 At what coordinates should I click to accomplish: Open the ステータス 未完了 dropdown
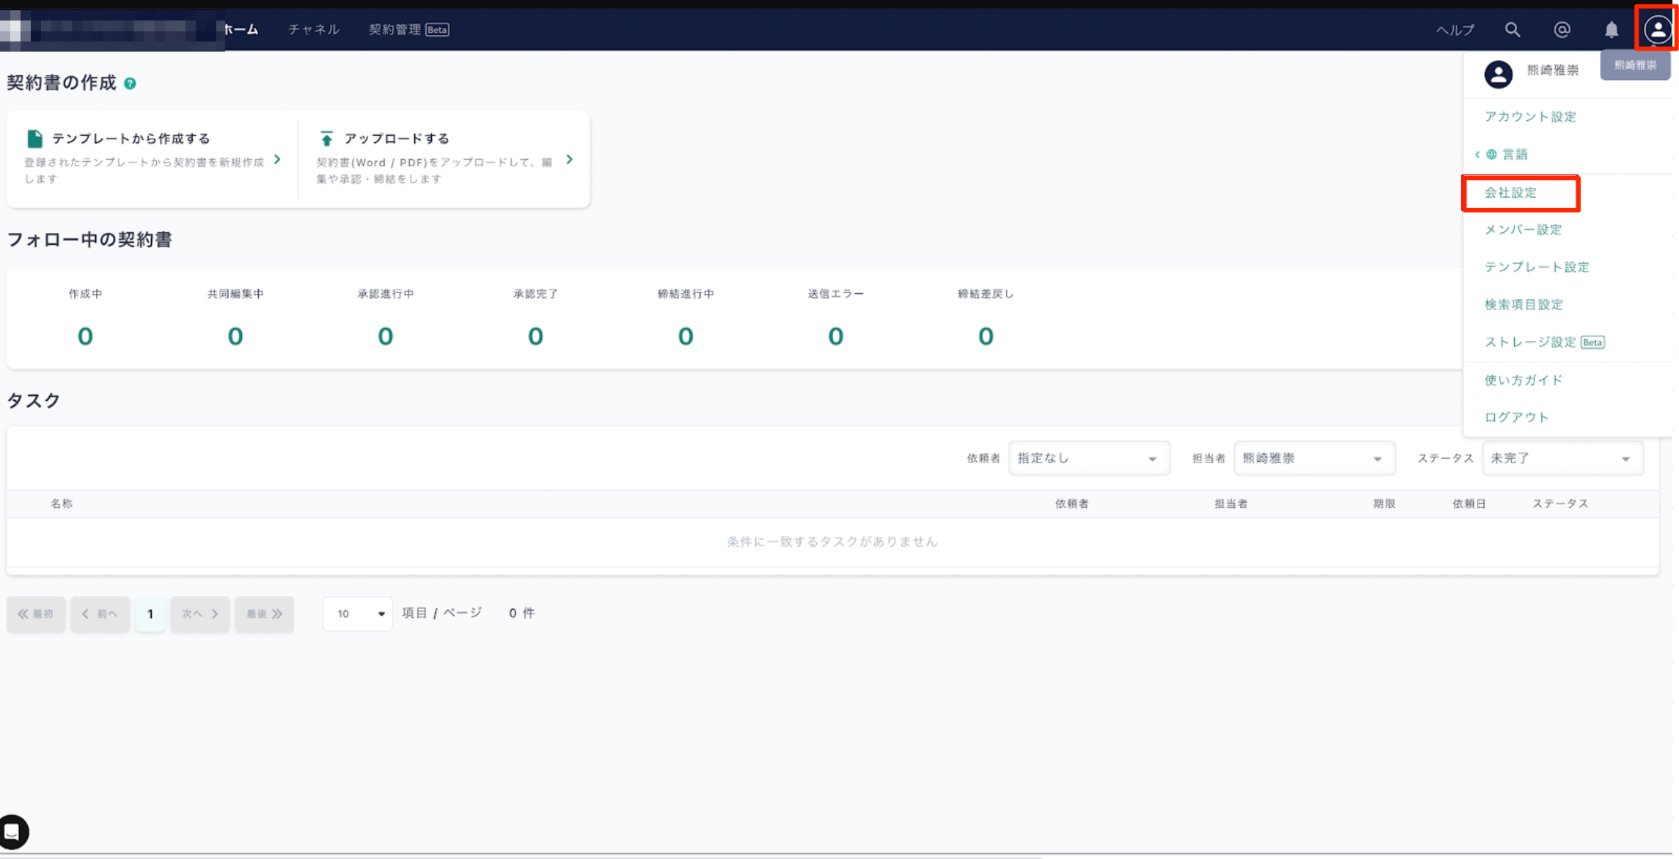(1562, 459)
